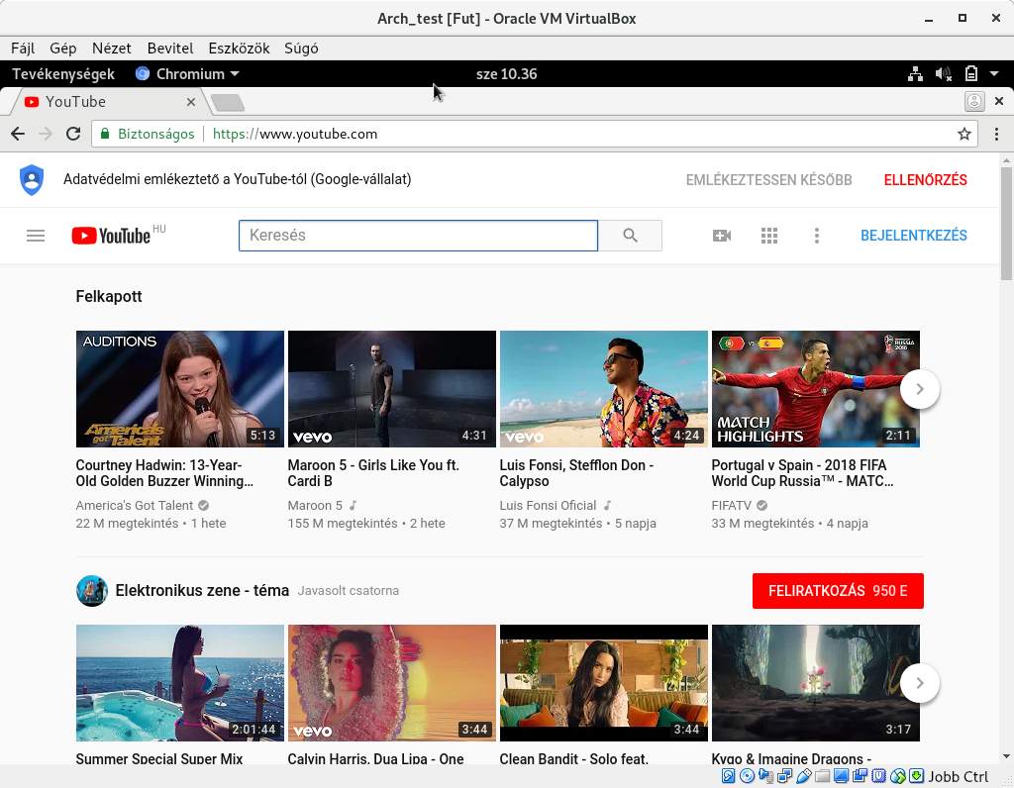This screenshot has height=788, width=1014.
Task: Open YouTube settings three-dot menu
Action: tap(817, 236)
